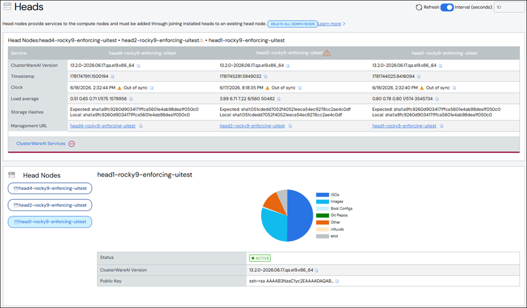
Task: Copy head1 clock value
Action: coord(454,88)
